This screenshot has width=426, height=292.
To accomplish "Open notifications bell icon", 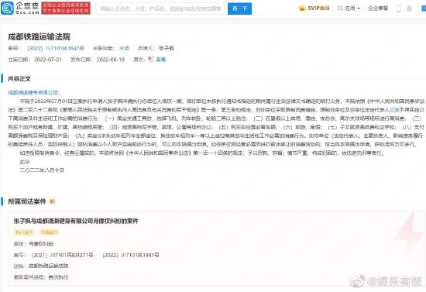I will pyautogui.click(x=409, y=9).
